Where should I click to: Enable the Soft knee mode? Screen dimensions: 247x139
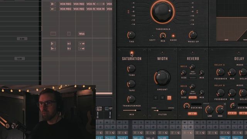[152, 36]
